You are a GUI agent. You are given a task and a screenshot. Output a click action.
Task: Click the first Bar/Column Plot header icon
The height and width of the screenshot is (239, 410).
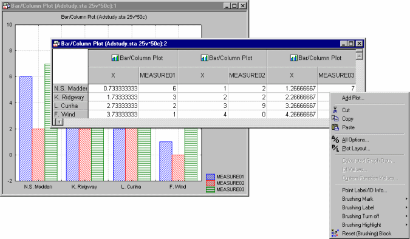coord(115,58)
